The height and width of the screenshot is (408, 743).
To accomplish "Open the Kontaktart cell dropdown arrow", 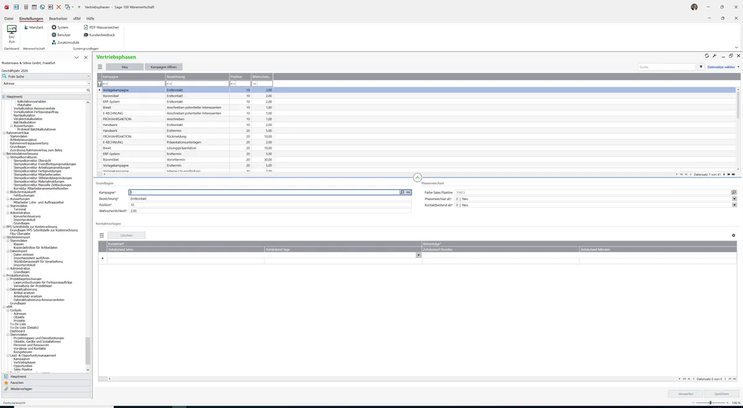I will coord(419,255).
